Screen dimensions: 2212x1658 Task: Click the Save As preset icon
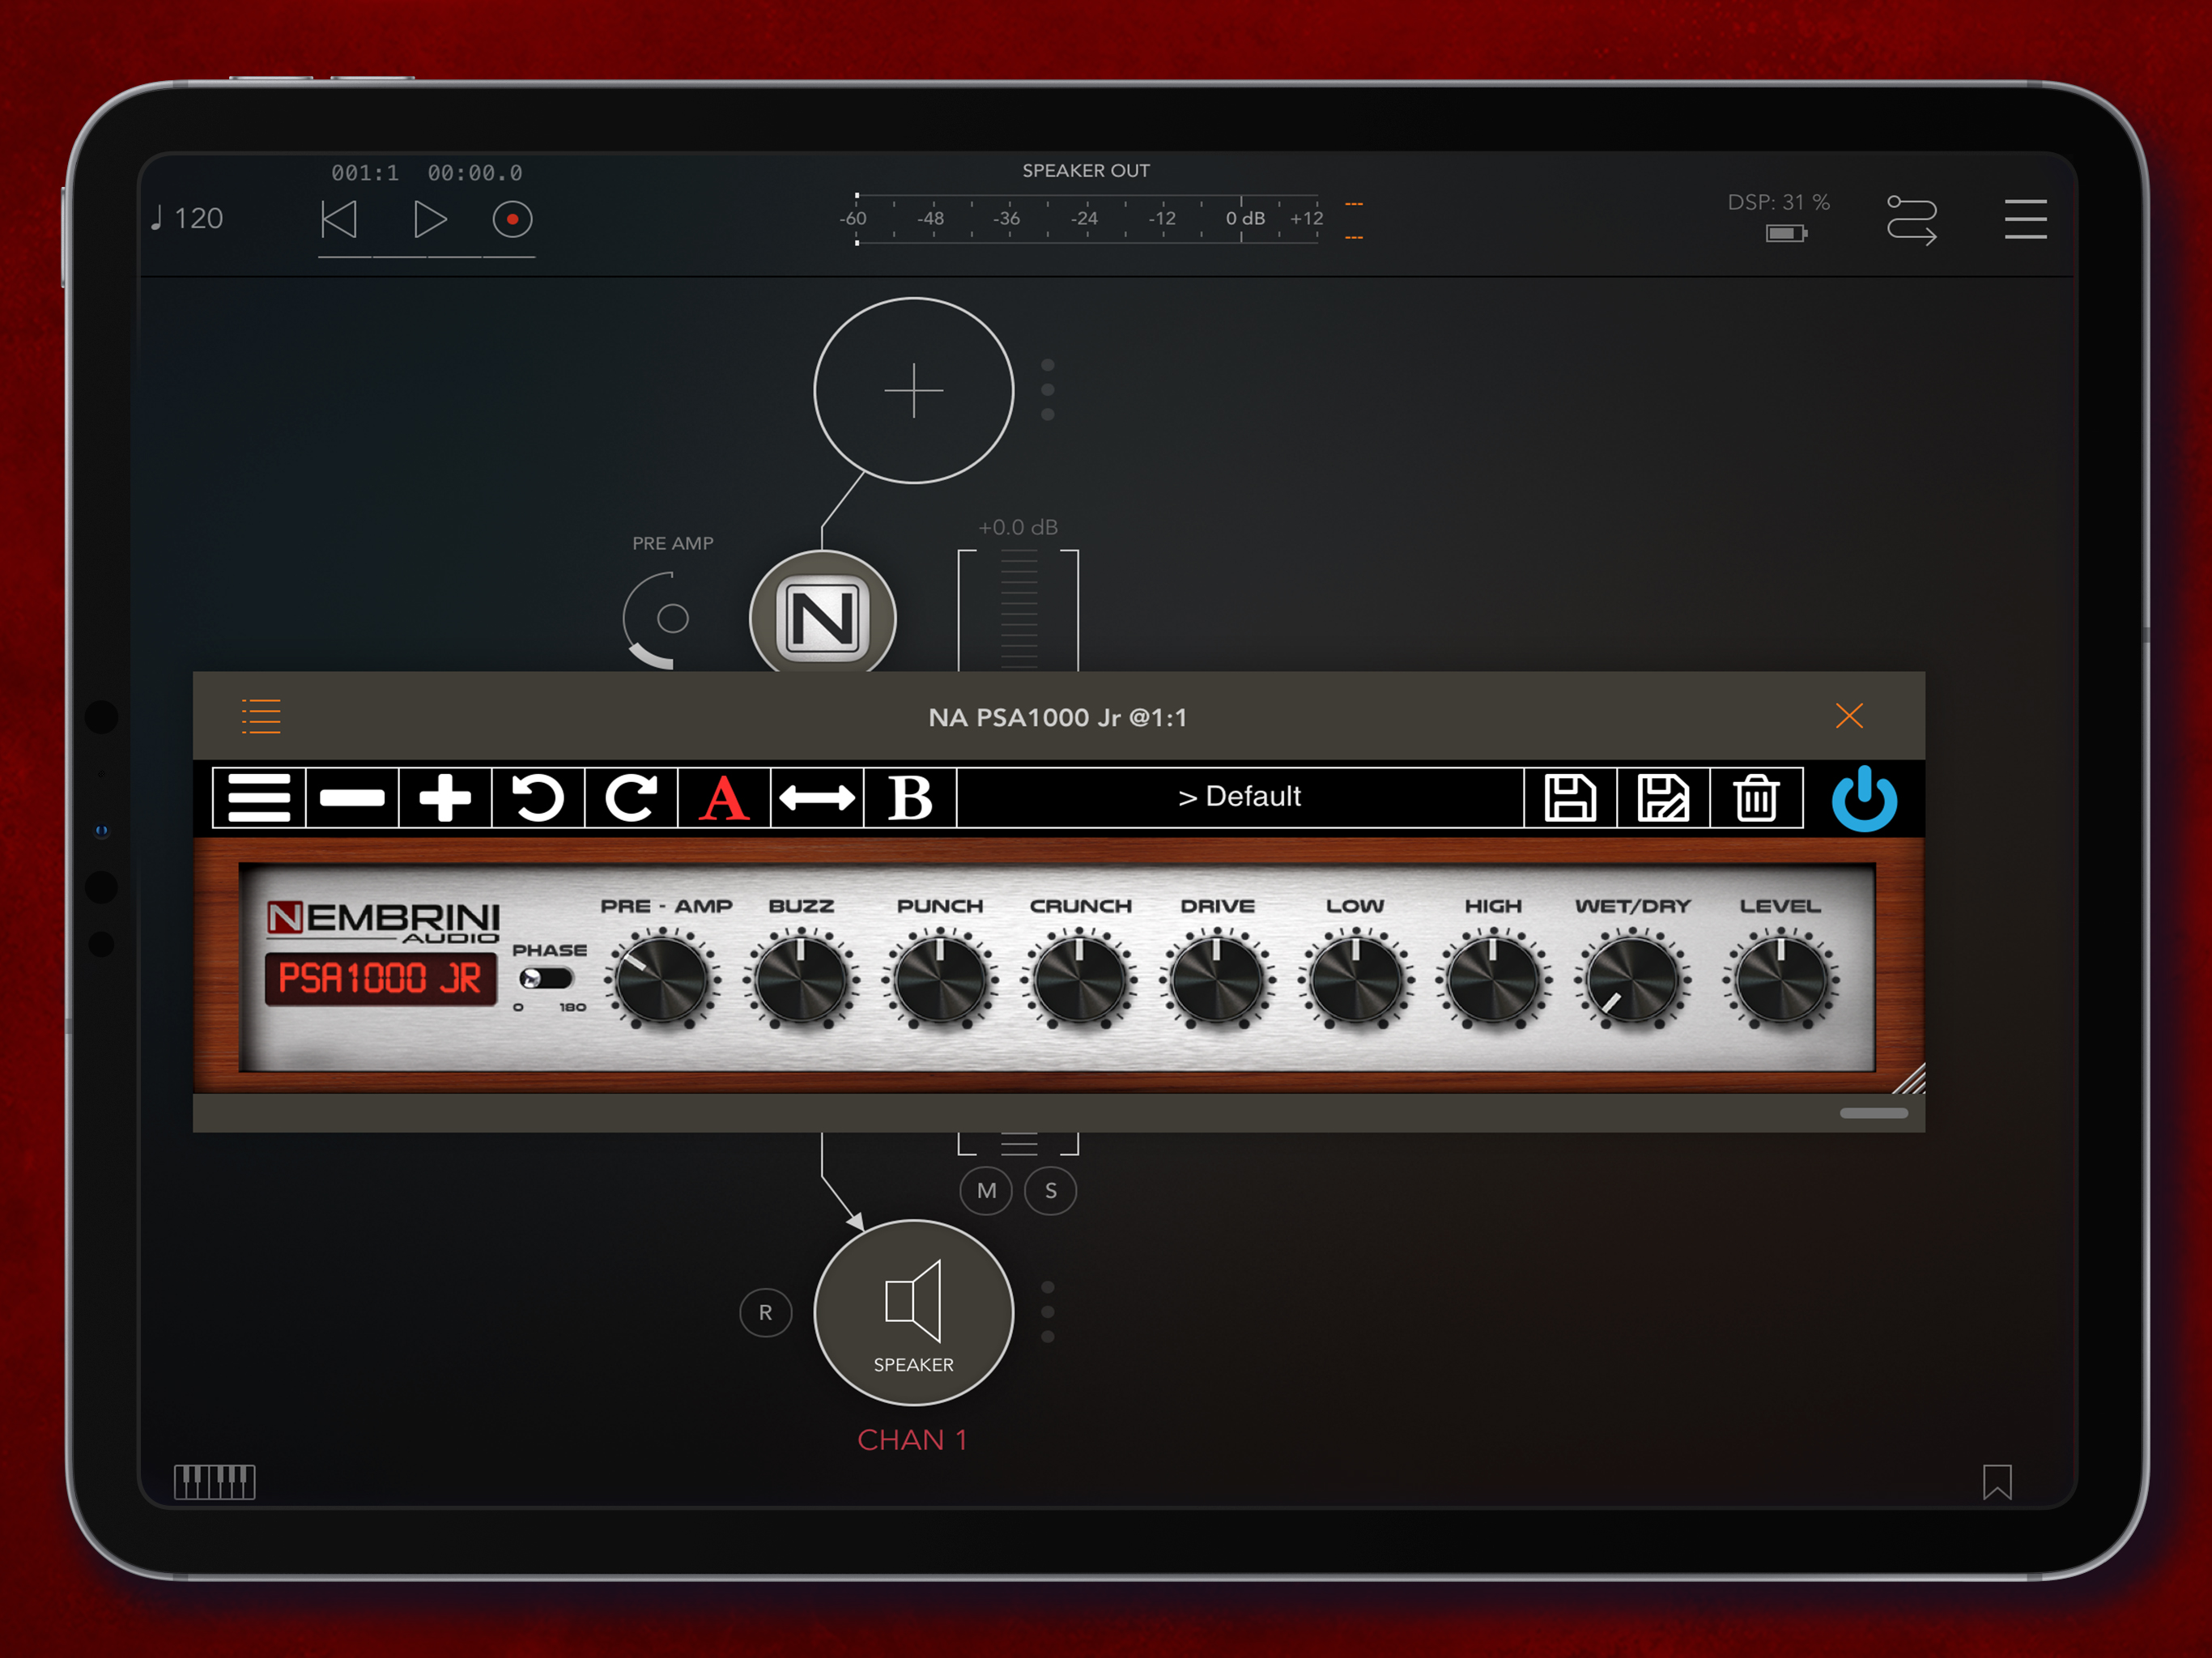coord(1663,798)
